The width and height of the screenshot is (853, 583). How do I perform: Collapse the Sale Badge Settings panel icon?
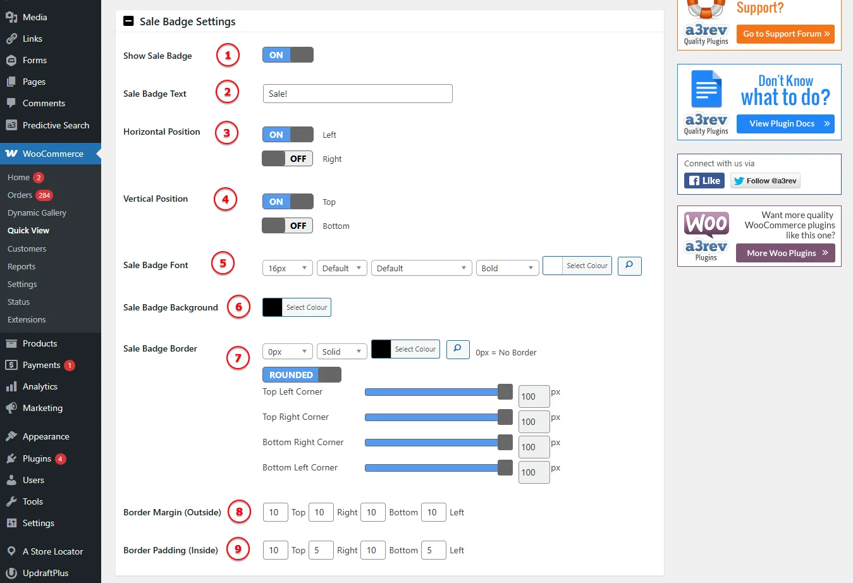coord(128,21)
